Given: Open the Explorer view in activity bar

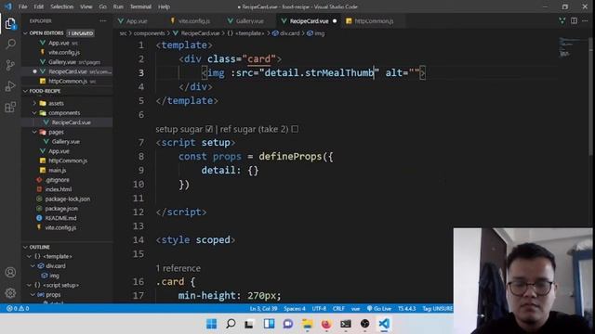Looking at the screenshot, I should [x=10, y=24].
